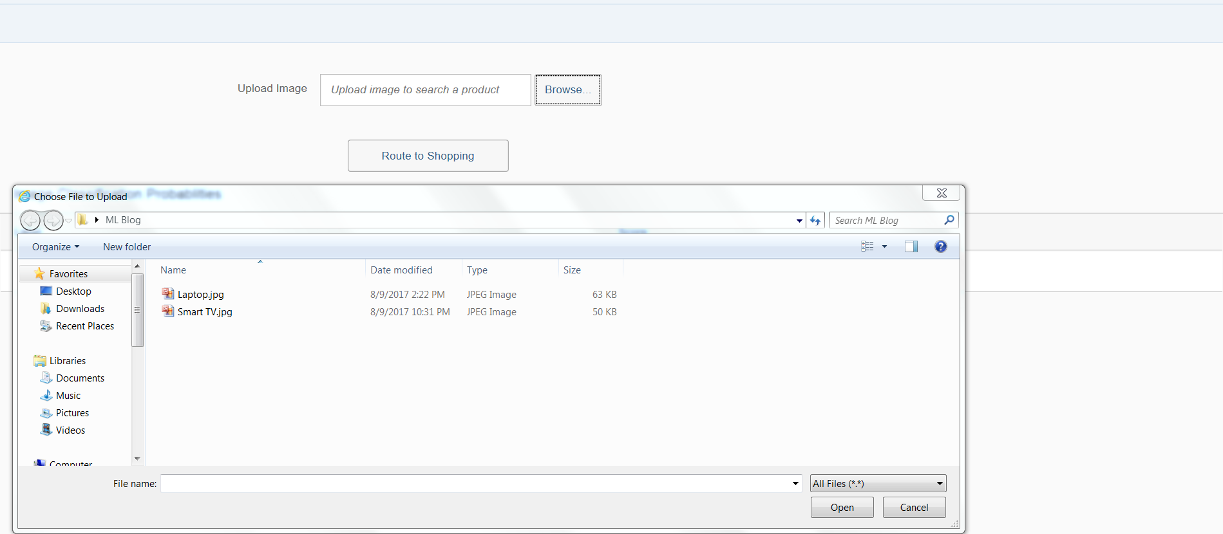Image resolution: width=1223 pixels, height=534 pixels.
Task: Sort files by Date modified column
Action: (x=401, y=270)
